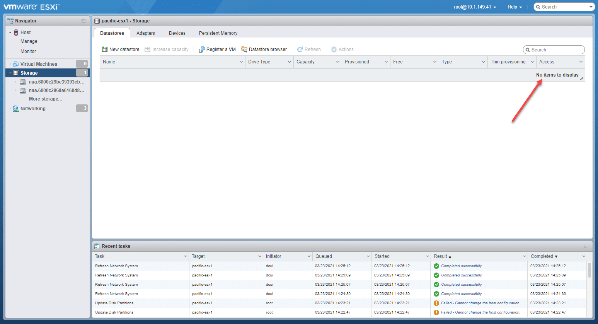Select Monitor under Host
The height and width of the screenshot is (324, 598).
coord(28,51)
